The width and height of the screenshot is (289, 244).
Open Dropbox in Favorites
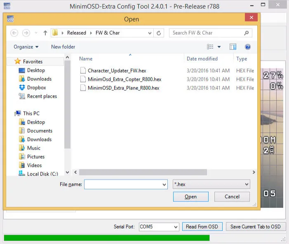(36, 87)
